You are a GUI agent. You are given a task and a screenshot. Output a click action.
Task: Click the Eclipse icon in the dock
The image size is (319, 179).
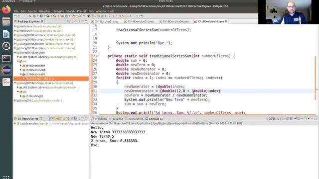[6, 70]
